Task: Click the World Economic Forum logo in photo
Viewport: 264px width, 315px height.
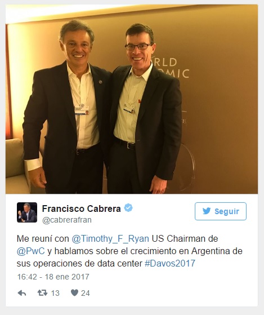Action: click(x=171, y=68)
